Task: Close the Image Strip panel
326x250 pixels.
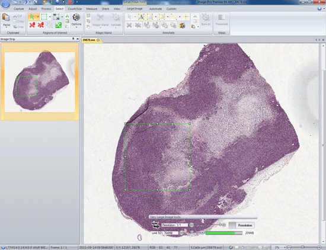Action: [78, 39]
